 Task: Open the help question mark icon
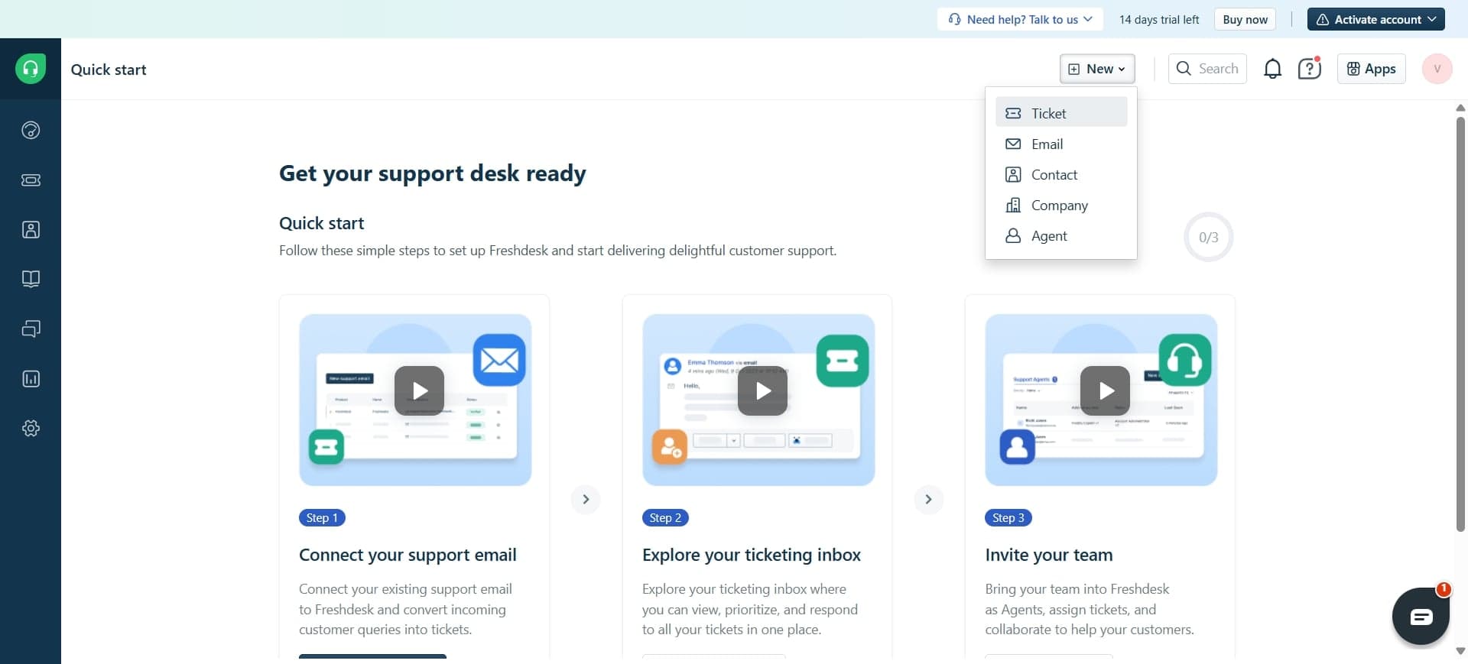[x=1309, y=69]
